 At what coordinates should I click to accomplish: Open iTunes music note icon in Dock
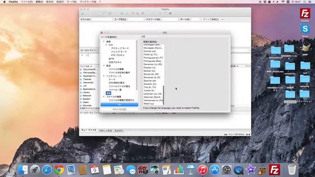click(x=202, y=170)
